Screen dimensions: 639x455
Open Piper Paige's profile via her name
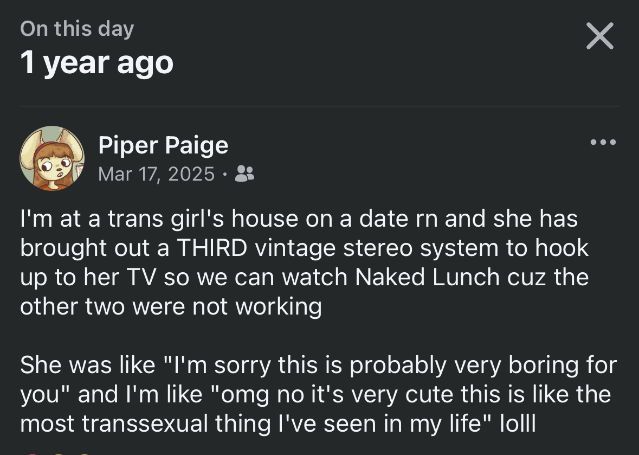click(163, 145)
